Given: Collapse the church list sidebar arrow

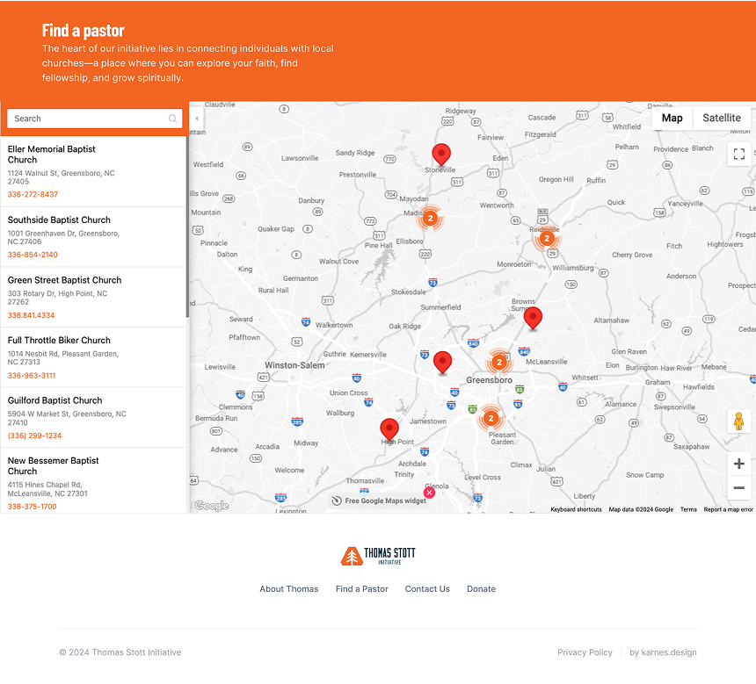Looking at the screenshot, I should [x=196, y=118].
